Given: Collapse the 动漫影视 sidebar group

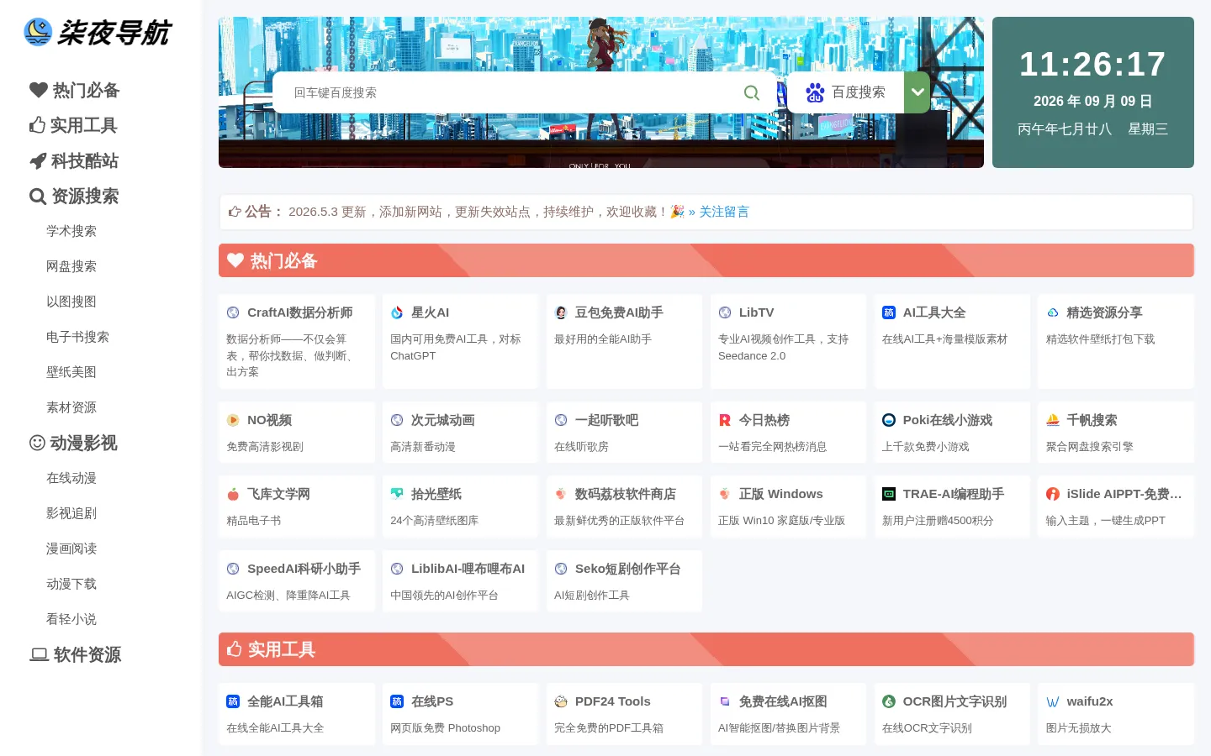Looking at the screenshot, I should [73, 443].
